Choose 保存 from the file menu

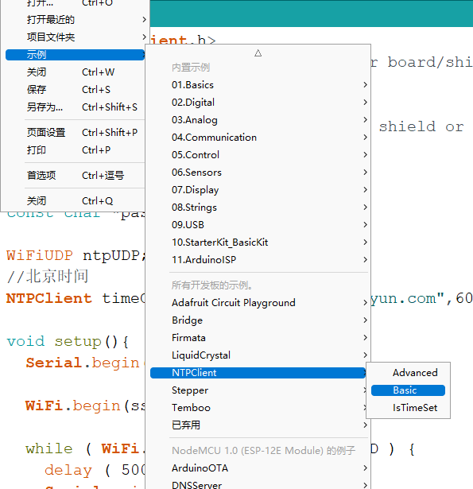pos(76,90)
